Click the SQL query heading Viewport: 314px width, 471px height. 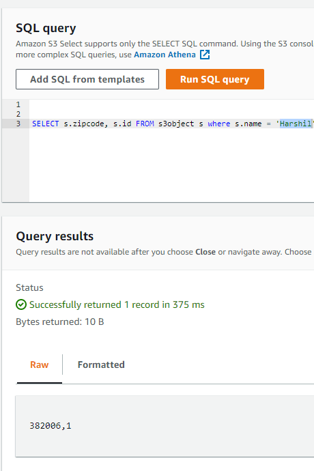click(x=46, y=28)
